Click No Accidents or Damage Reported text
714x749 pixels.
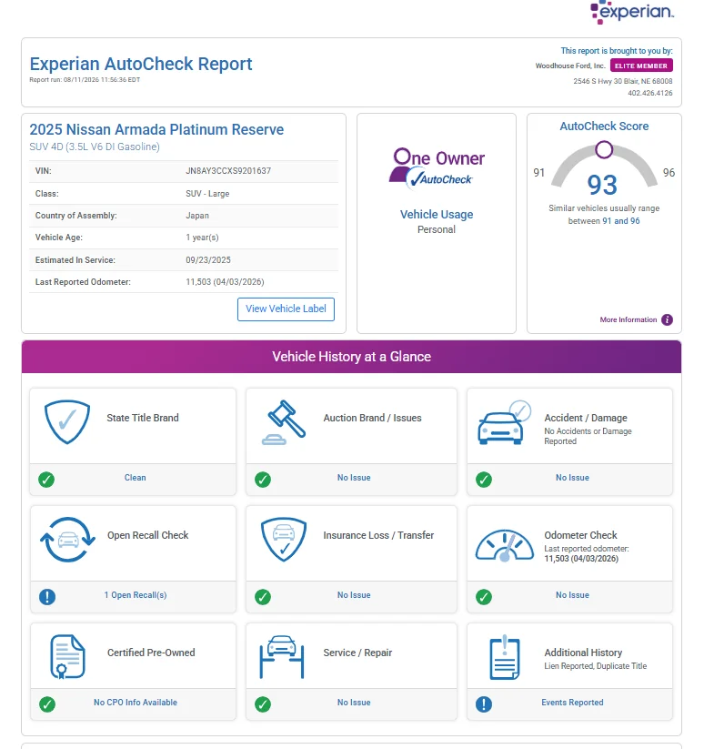coord(588,436)
